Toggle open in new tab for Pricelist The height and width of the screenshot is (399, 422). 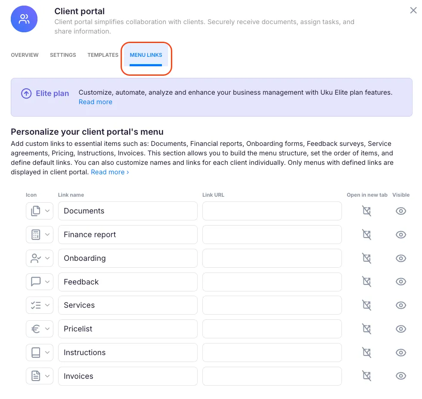coord(366,329)
